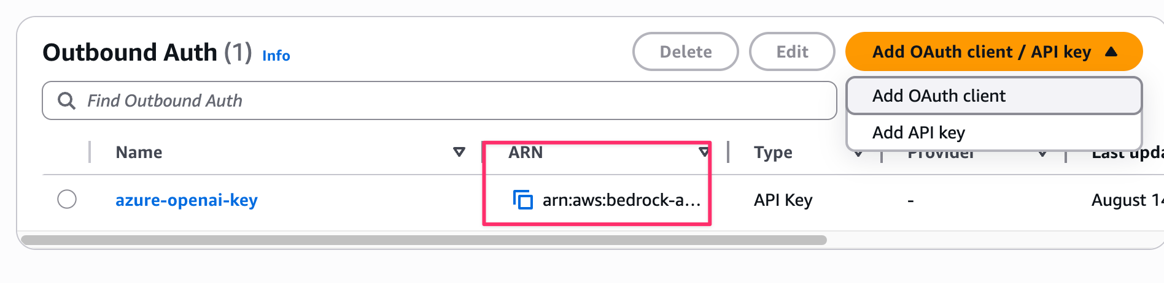
Task: Select the azure-openai-key radio button
Action: (x=67, y=200)
